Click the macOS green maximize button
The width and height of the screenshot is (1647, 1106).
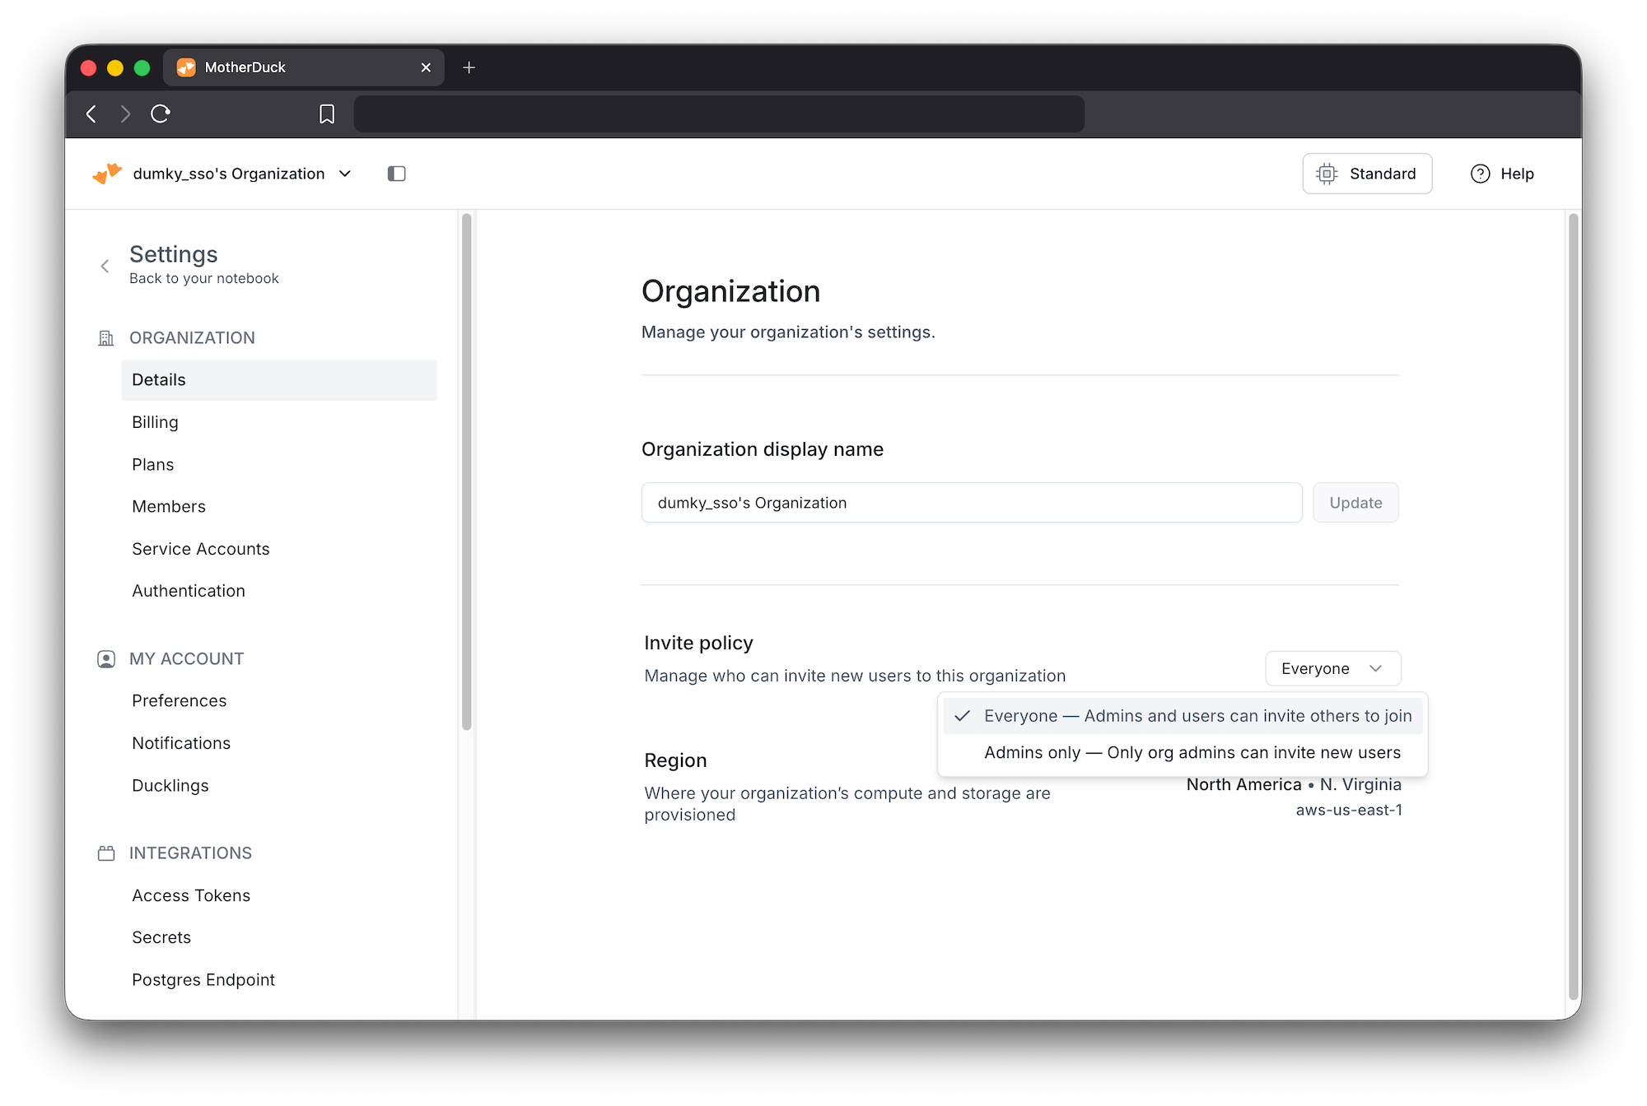(142, 67)
